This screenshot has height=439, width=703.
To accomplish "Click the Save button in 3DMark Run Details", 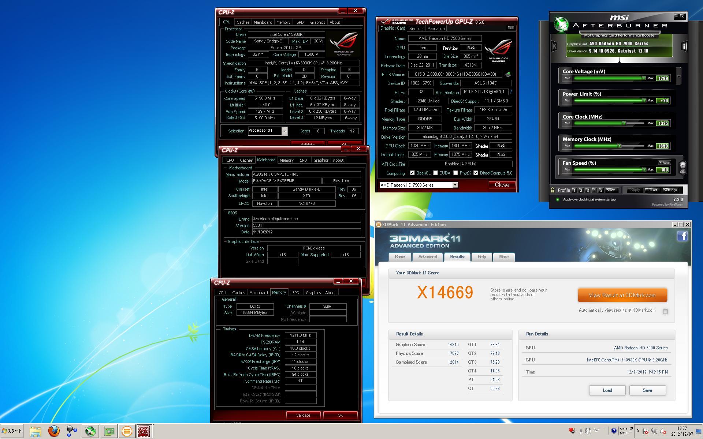I will click(647, 390).
